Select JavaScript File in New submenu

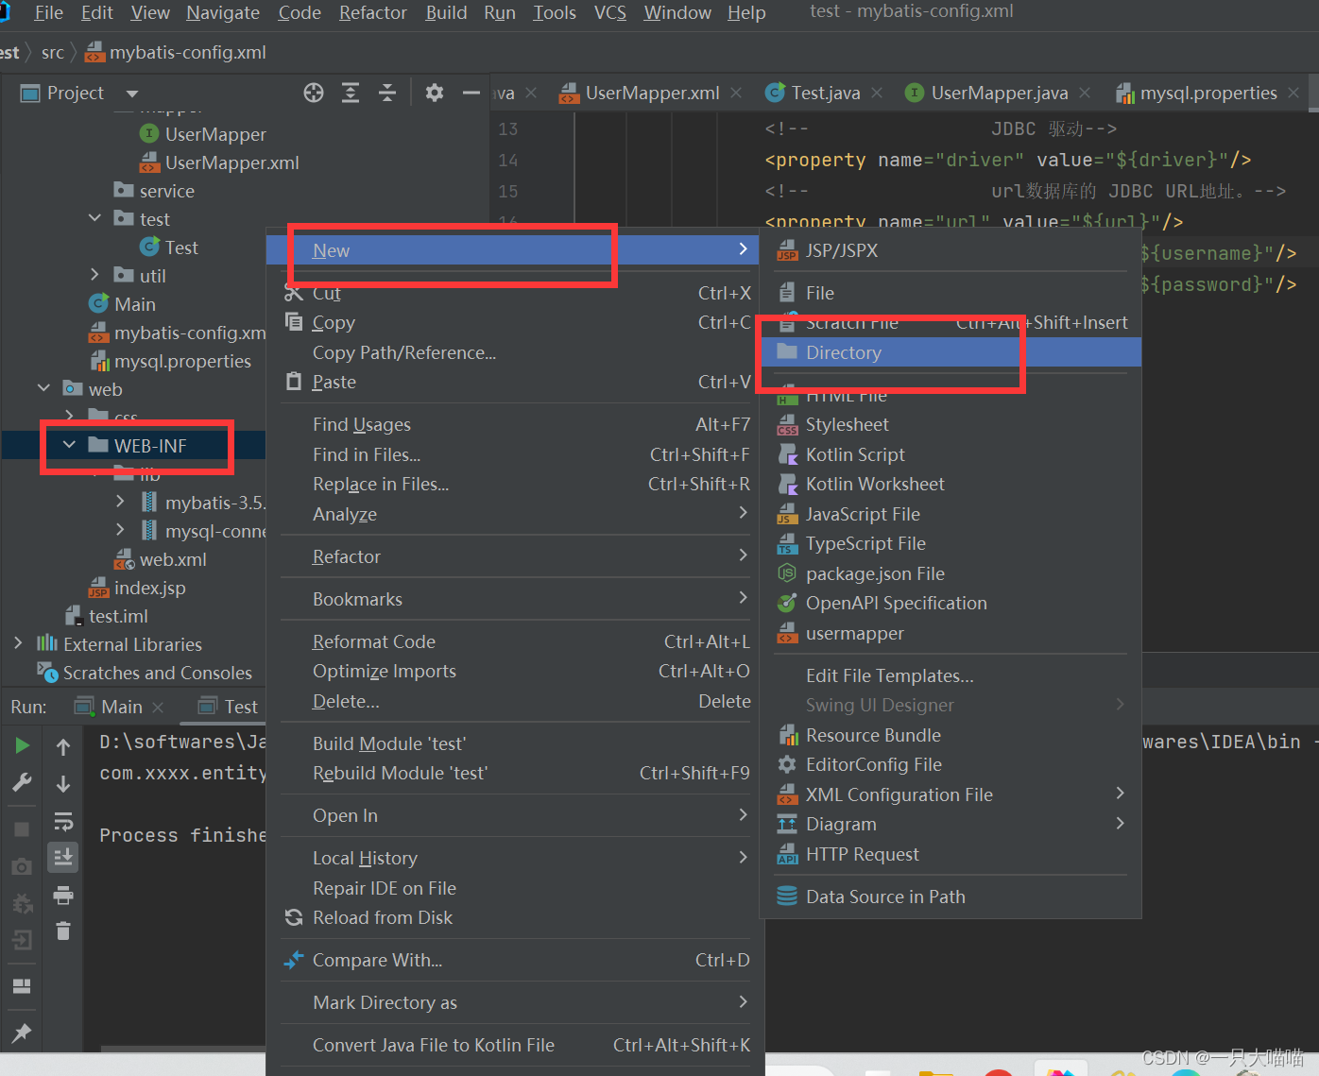point(951,514)
